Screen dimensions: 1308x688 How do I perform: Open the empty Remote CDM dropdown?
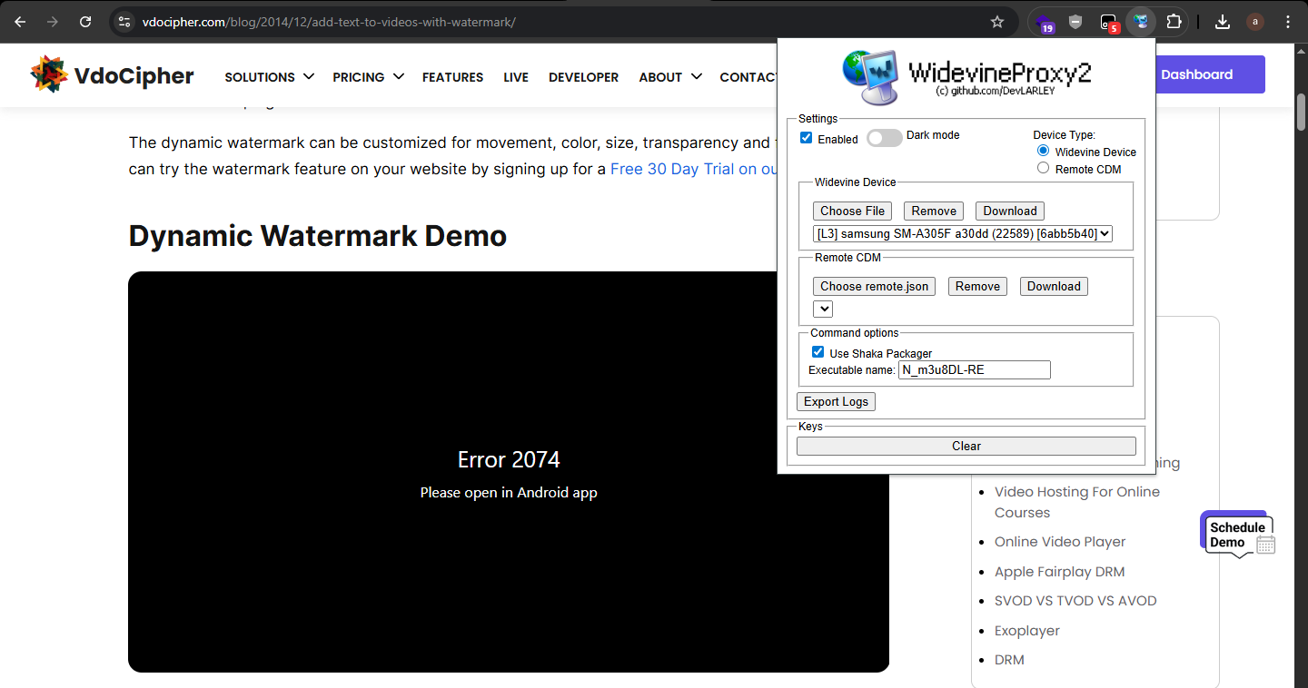coord(823,309)
